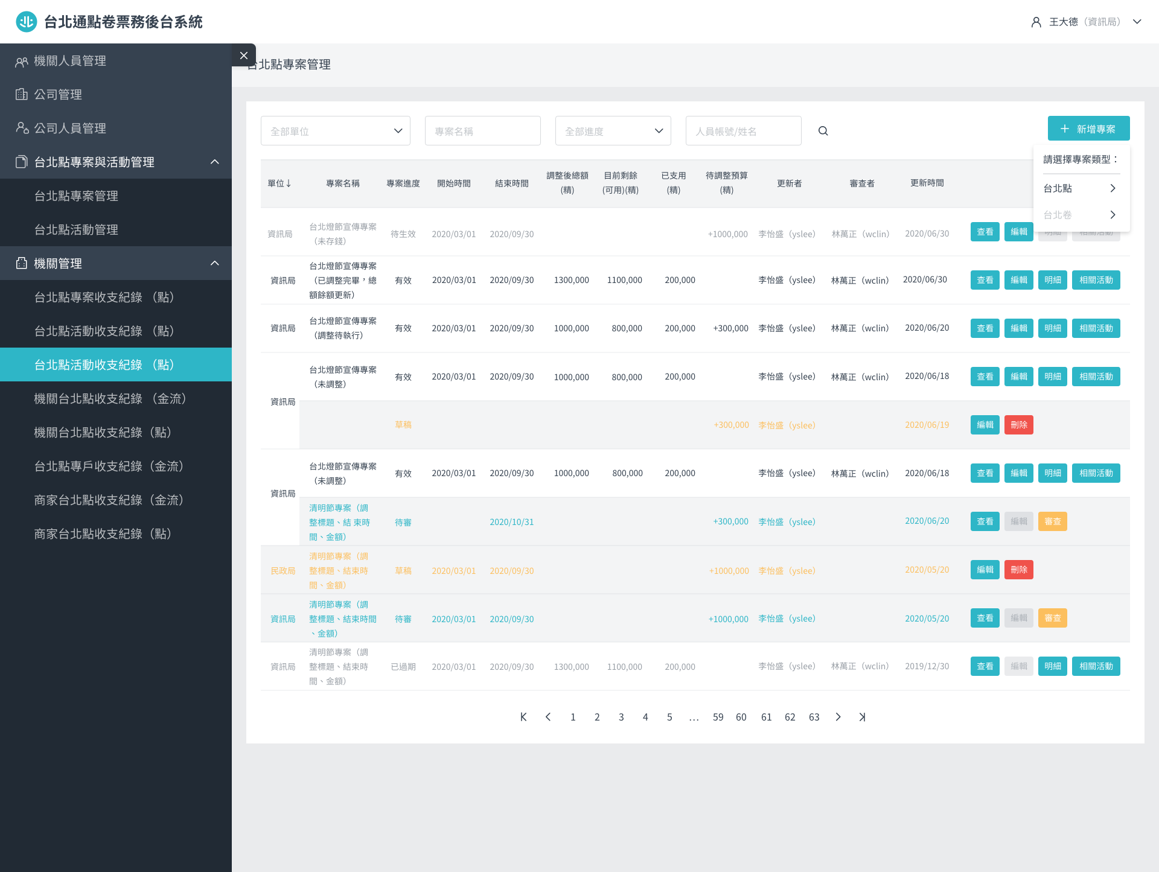This screenshot has height=872, width=1159.
Task: Open the 全部單位 dropdown
Action: pyautogui.click(x=335, y=131)
